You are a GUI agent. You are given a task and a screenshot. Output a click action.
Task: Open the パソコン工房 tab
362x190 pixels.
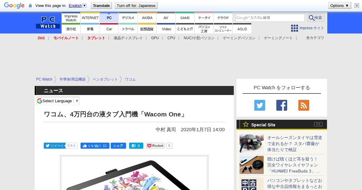[204, 29]
